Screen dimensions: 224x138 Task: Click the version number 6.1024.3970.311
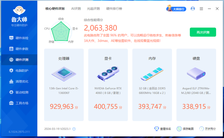19,132
